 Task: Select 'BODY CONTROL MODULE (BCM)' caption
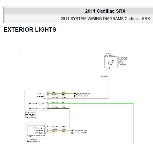pyautogui.click(x=31, y=113)
